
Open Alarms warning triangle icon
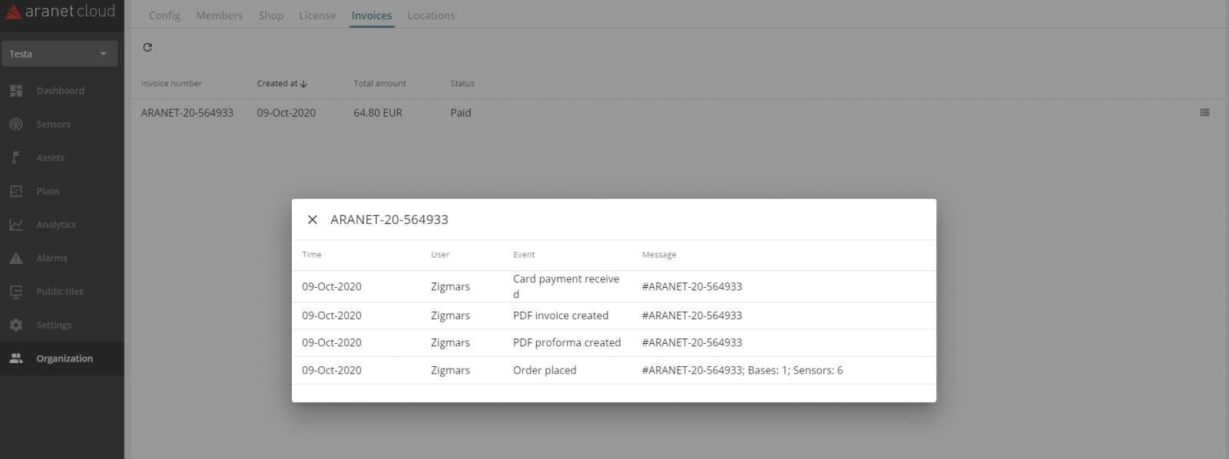[16, 258]
